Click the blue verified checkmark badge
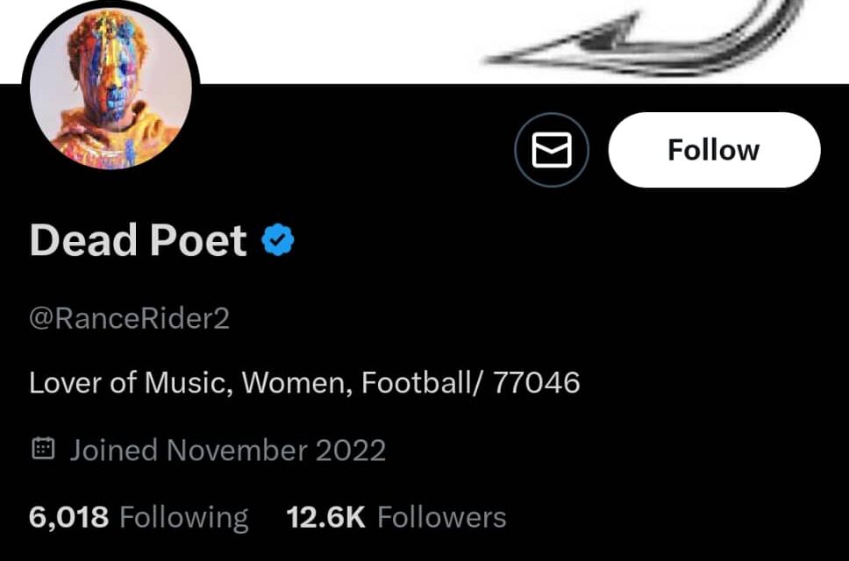Screen dimensions: 849x561 (x=278, y=239)
